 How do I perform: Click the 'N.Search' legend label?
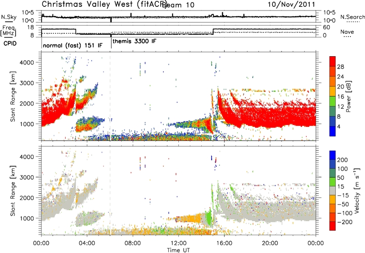pyautogui.click(x=352, y=17)
